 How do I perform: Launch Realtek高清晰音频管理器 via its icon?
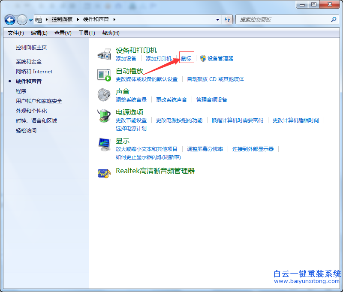(x=105, y=173)
